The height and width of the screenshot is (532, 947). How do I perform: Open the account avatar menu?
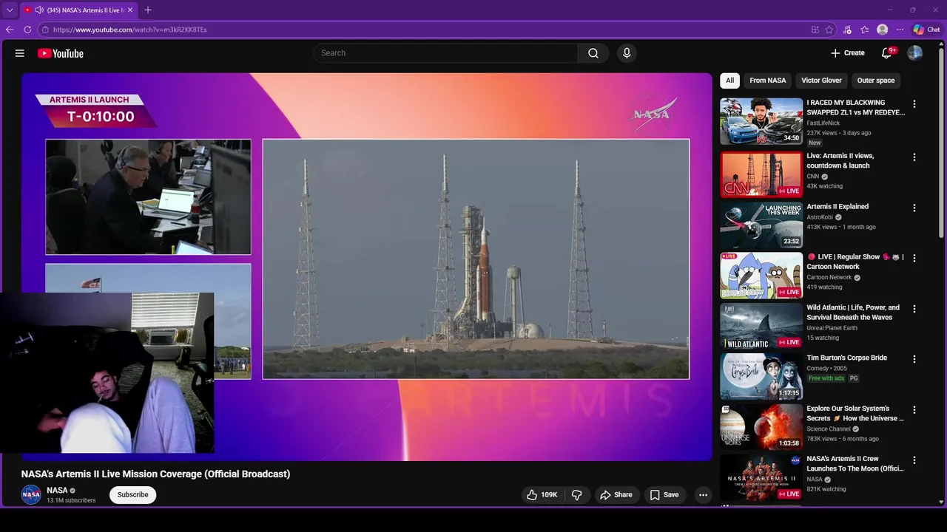pyautogui.click(x=915, y=53)
